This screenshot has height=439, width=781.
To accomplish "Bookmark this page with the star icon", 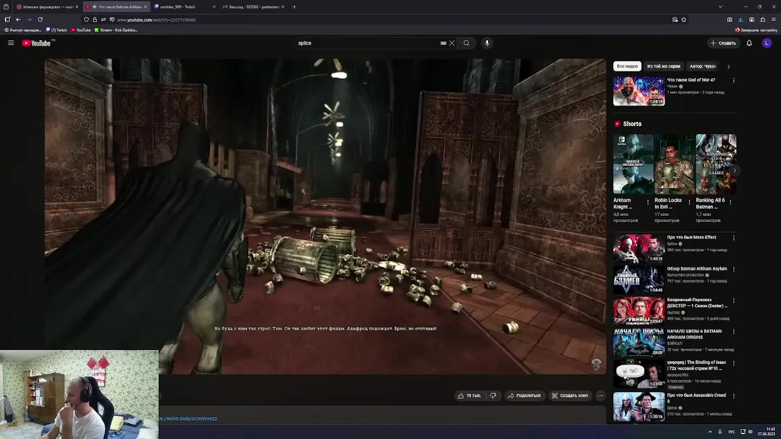I will 683,20.
